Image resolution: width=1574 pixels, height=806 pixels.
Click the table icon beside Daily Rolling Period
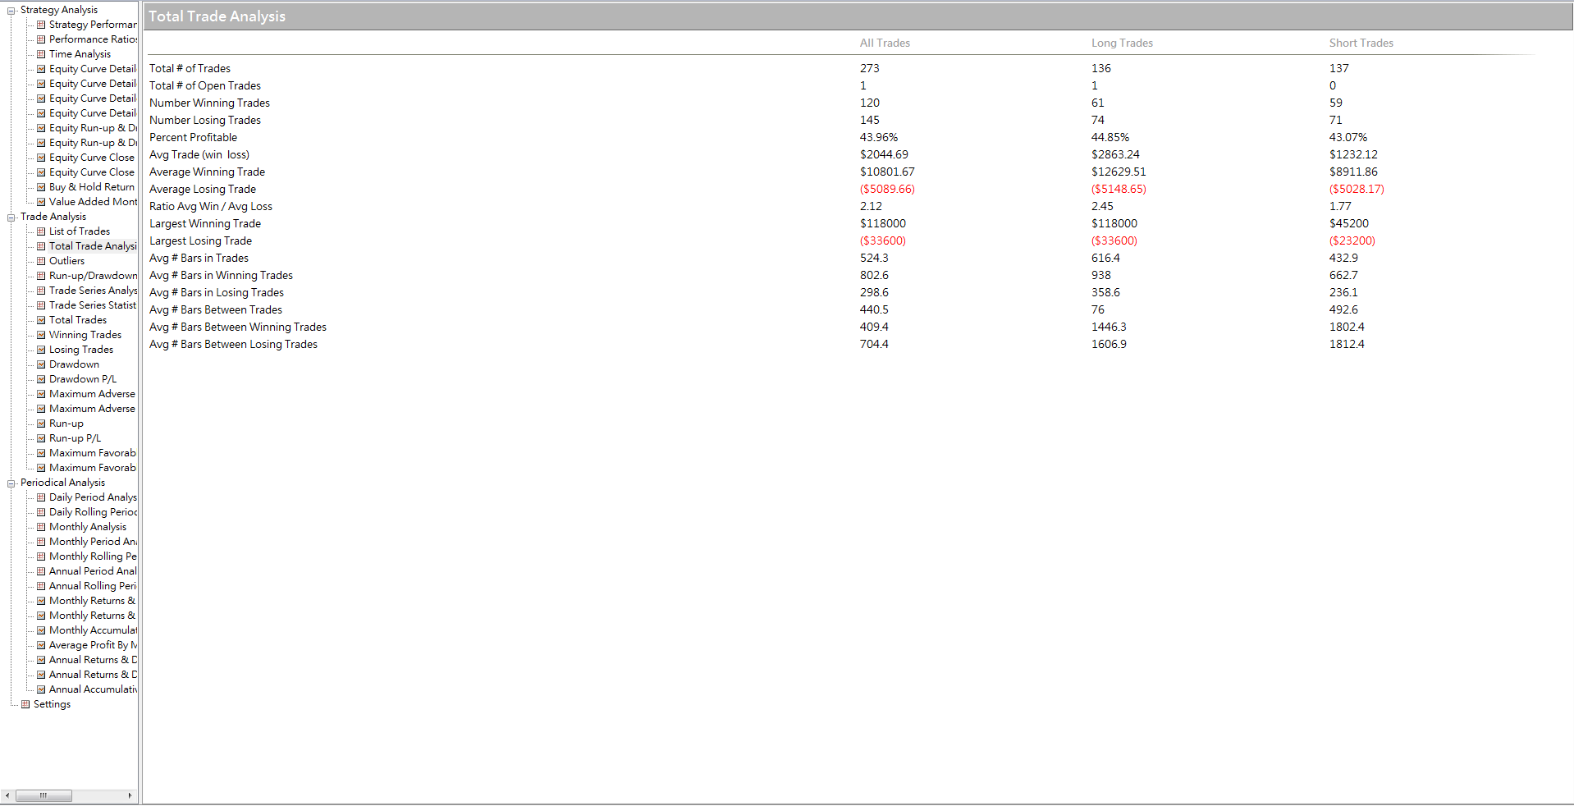(41, 512)
